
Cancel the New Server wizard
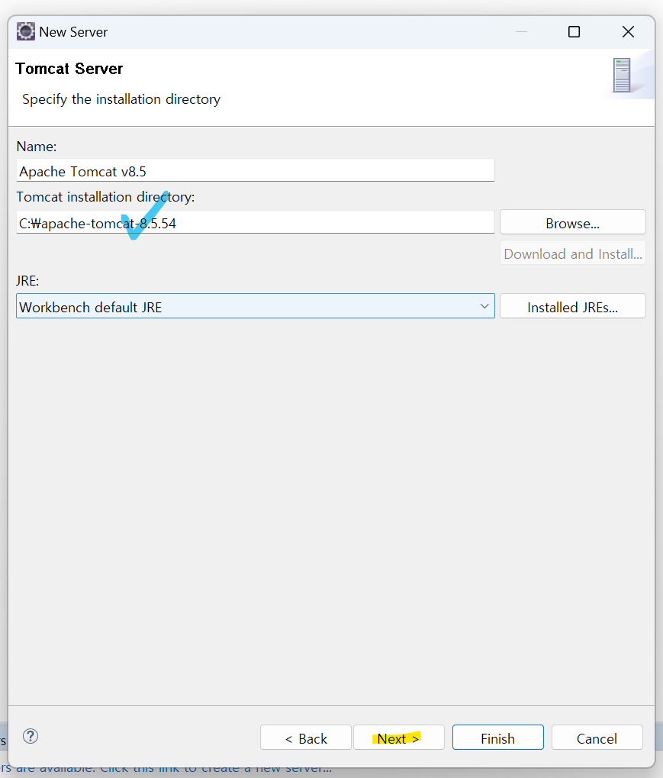coord(597,738)
